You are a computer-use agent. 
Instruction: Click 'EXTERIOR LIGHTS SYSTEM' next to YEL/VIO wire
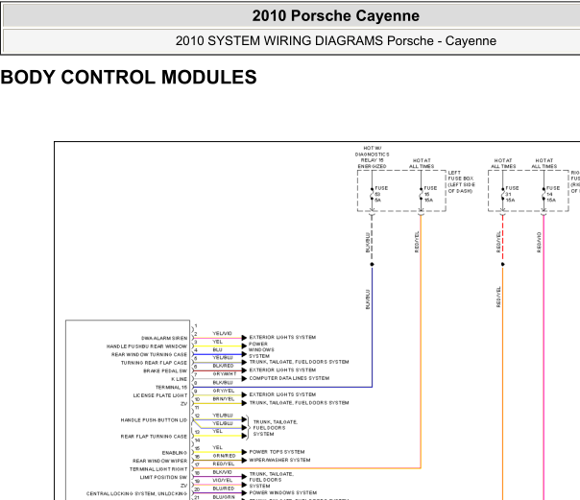282,338
